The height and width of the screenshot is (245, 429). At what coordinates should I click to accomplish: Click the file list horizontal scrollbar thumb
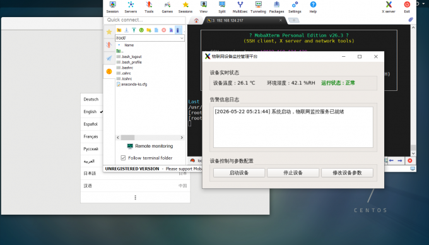(x=128, y=138)
